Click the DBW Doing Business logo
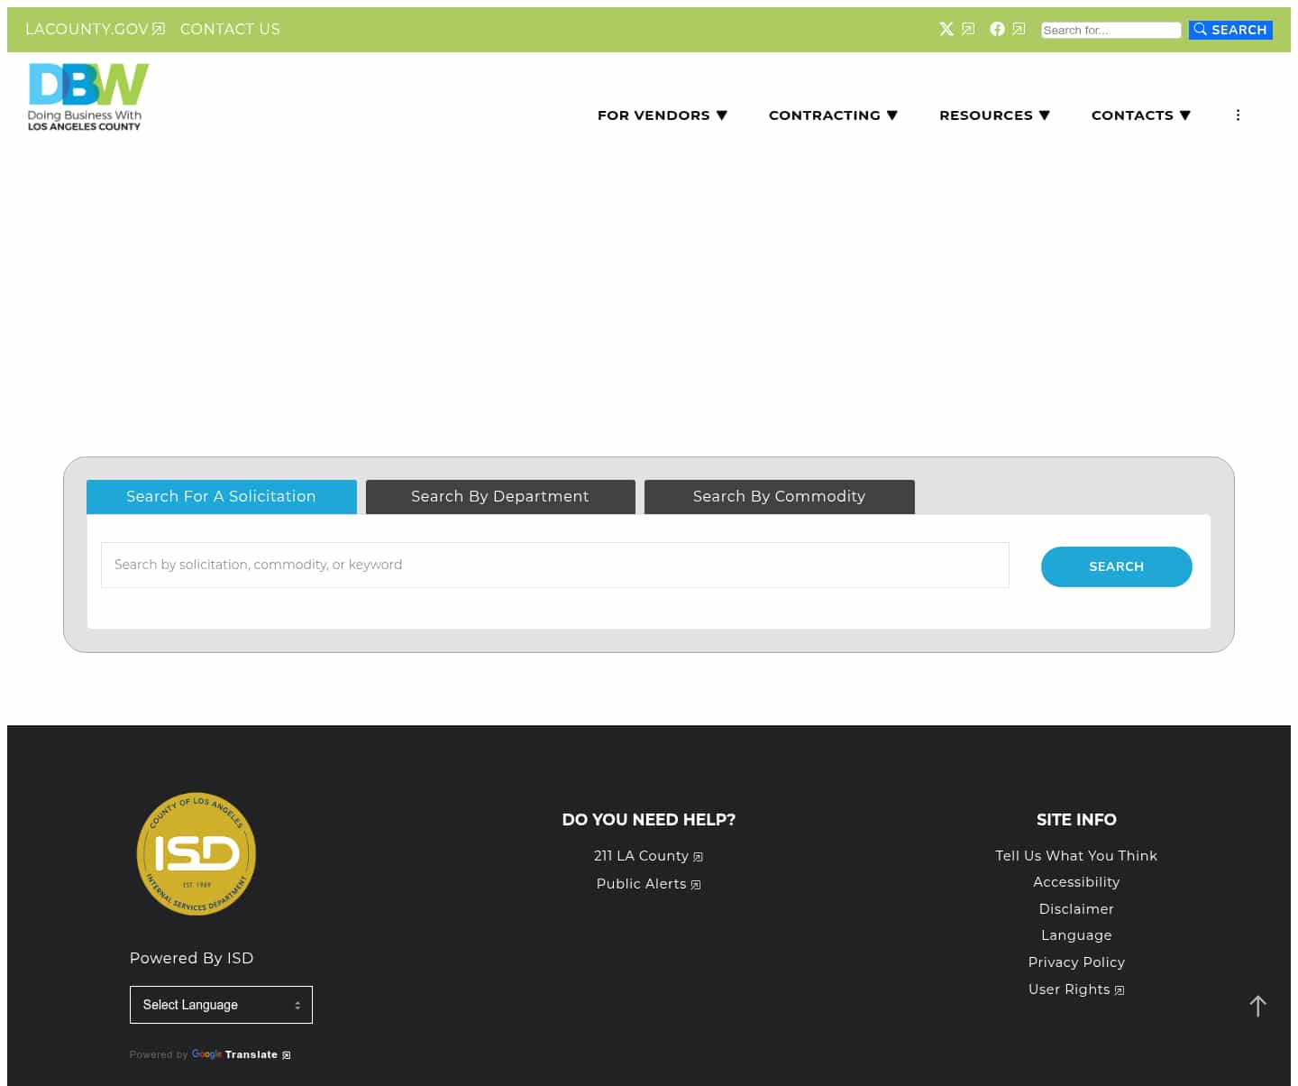Screen dimensions: 1298x1086 (x=87, y=97)
